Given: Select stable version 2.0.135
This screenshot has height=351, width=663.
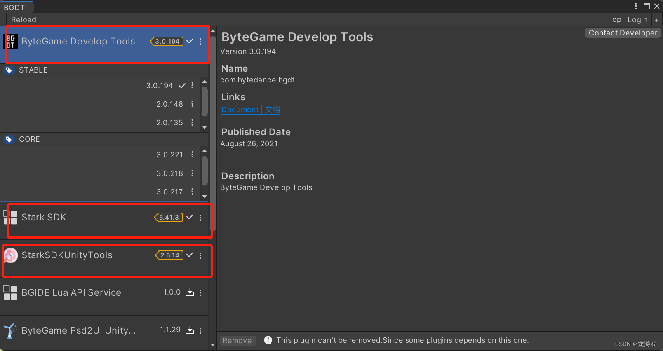Looking at the screenshot, I should tap(169, 123).
